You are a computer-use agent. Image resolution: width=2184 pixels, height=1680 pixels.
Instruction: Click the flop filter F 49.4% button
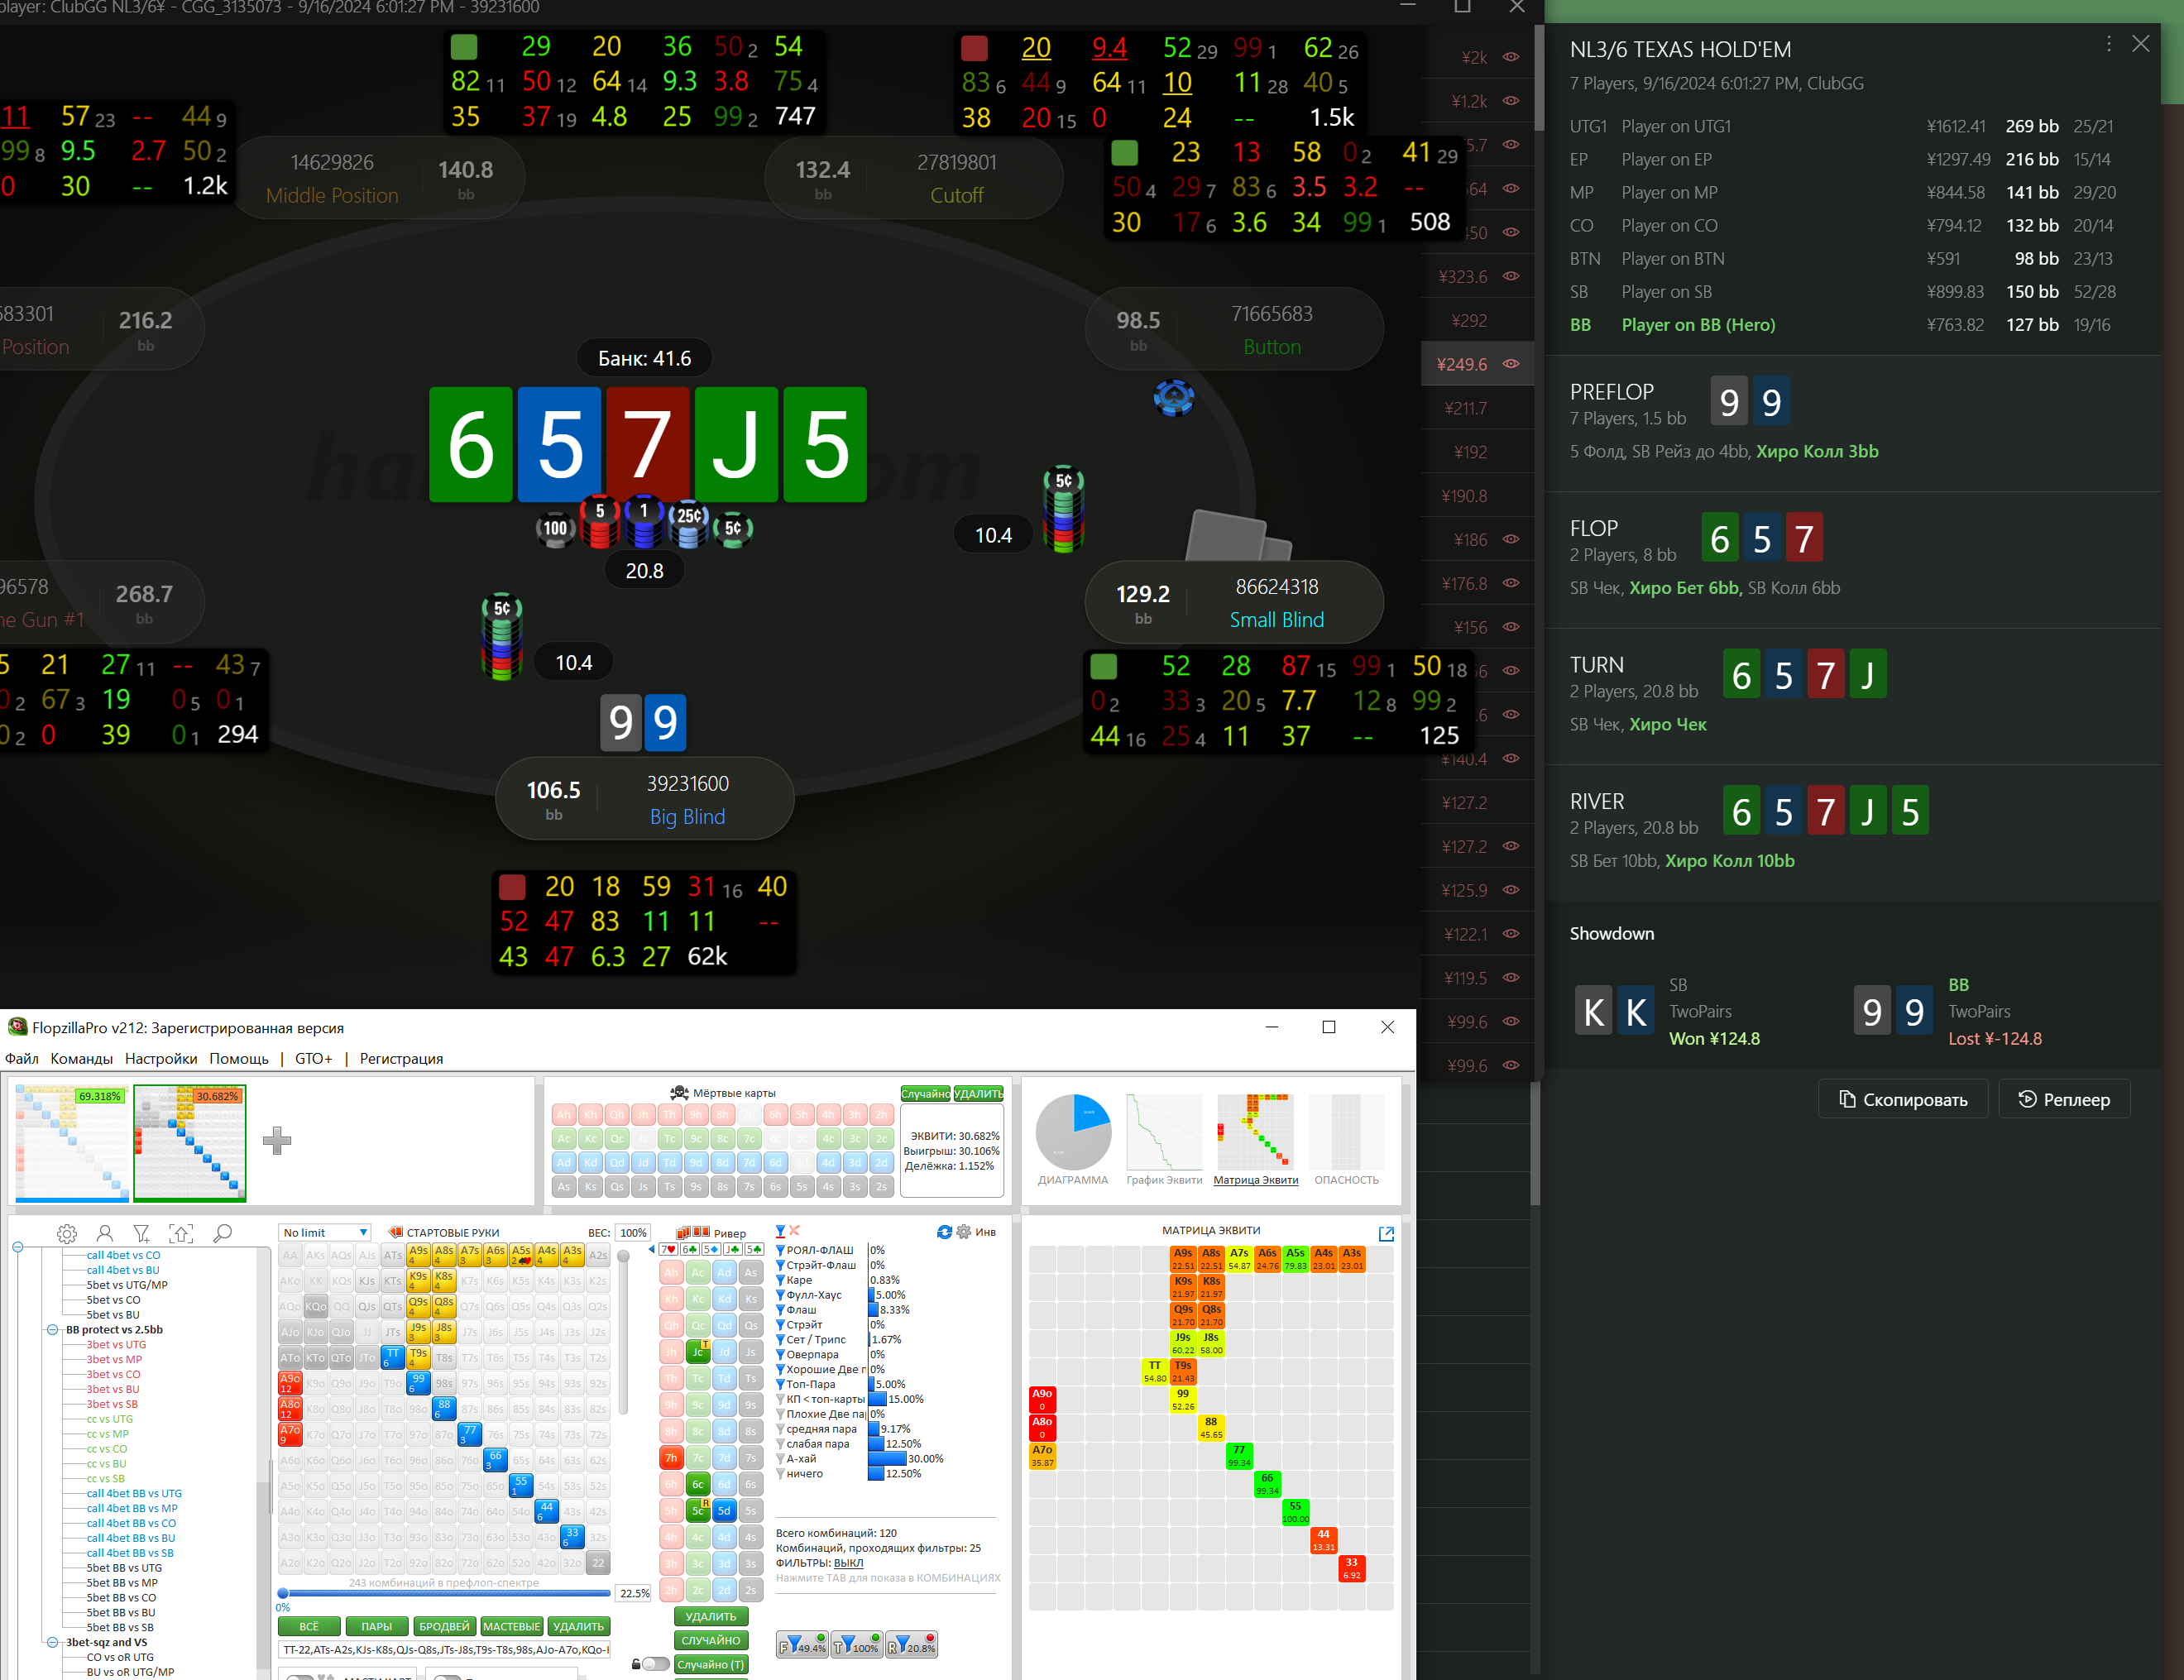click(802, 1646)
